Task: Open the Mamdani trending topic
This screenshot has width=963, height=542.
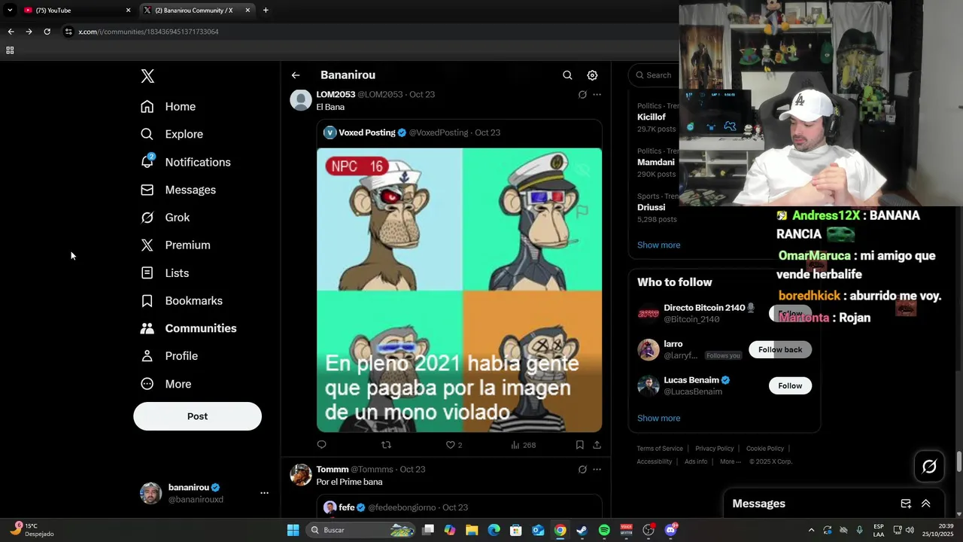Action: pos(656,163)
